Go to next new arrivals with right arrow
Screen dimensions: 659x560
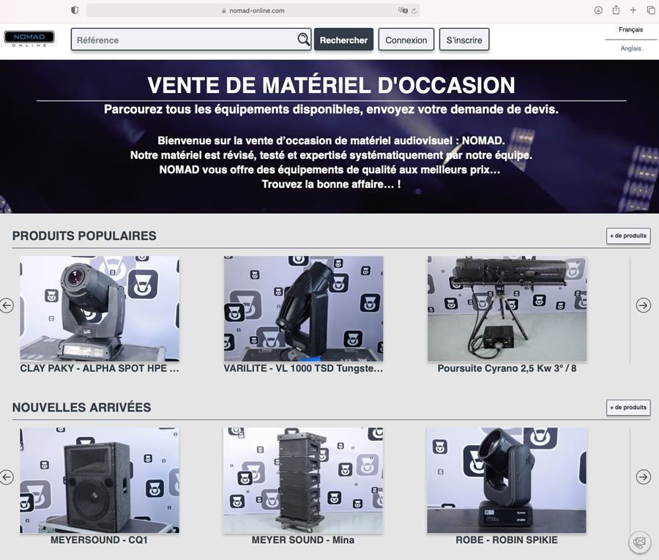(643, 477)
